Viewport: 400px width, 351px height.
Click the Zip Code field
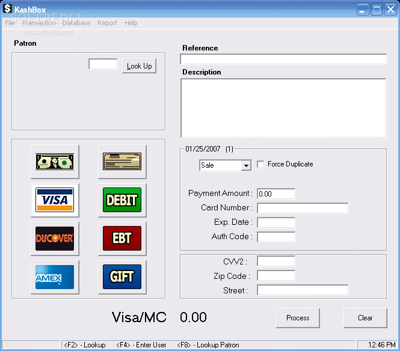[276, 275]
